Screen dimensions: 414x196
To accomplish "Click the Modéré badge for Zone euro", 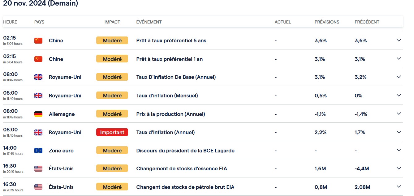I will point(112,151).
